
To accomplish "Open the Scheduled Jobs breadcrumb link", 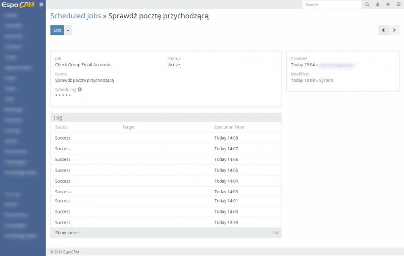I will [75, 16].
